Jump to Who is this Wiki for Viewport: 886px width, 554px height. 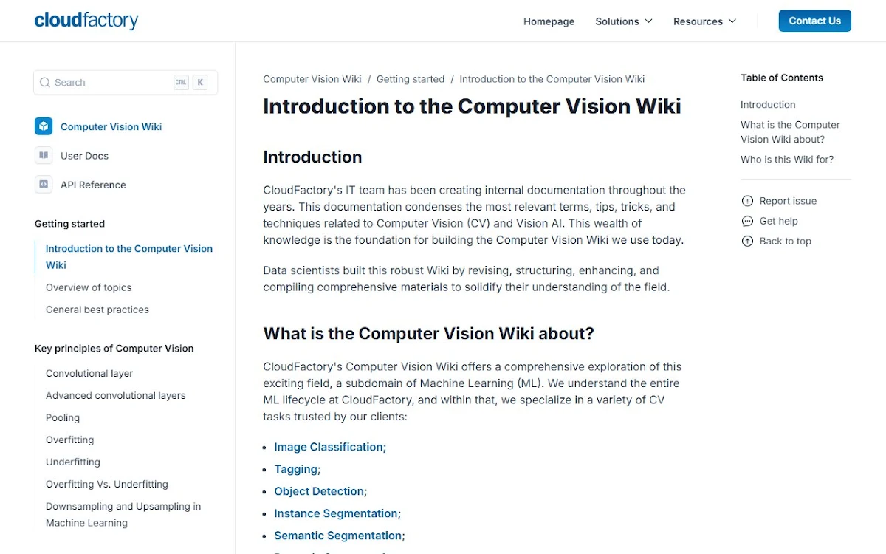[787, 160]
